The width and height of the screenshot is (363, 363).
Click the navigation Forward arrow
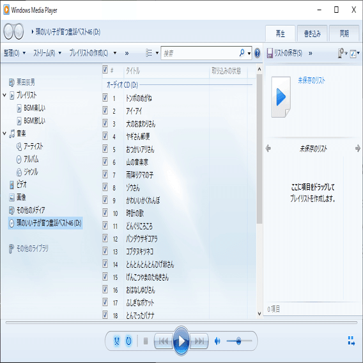click(19, 31)
